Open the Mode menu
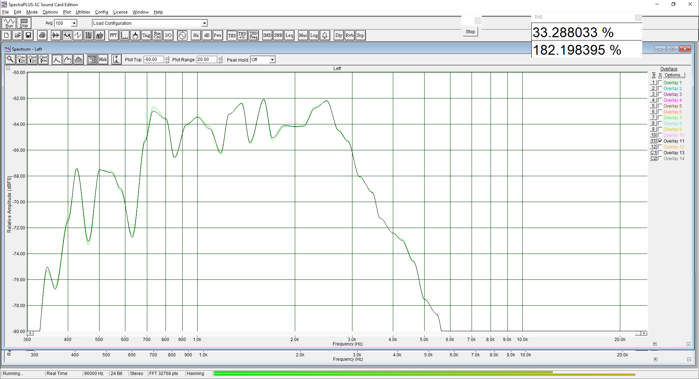Image resolution: width=699 pixels, height=379 pixels. coord(32,12)
